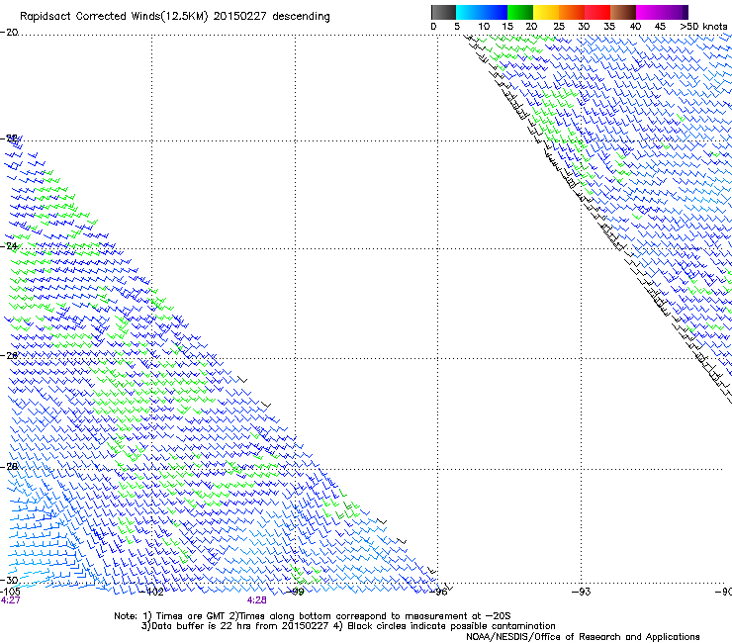This screenshot has height=643, width=732.
Task: Click the '-30' latitude axis label
Action: 9,580
